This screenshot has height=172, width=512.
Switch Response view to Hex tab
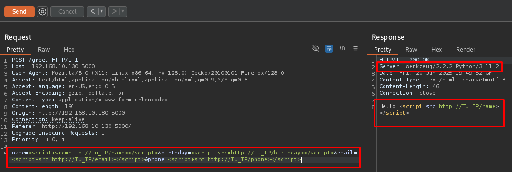pos(437,50)
